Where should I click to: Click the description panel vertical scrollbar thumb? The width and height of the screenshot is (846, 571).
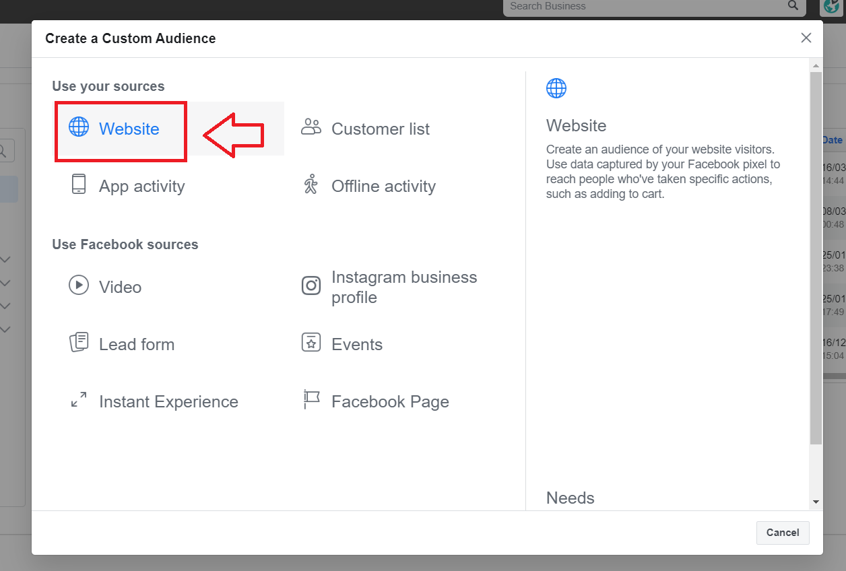816,257
